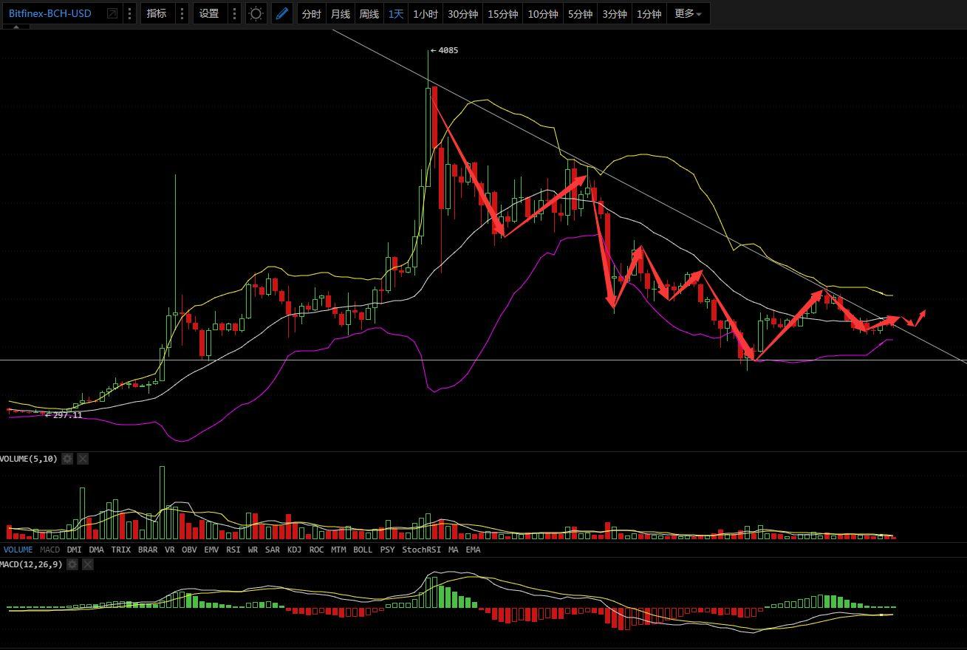Select KDJ indicator
Image resolution: width=967 pixels, height=650 pixels.
(294, 550)
